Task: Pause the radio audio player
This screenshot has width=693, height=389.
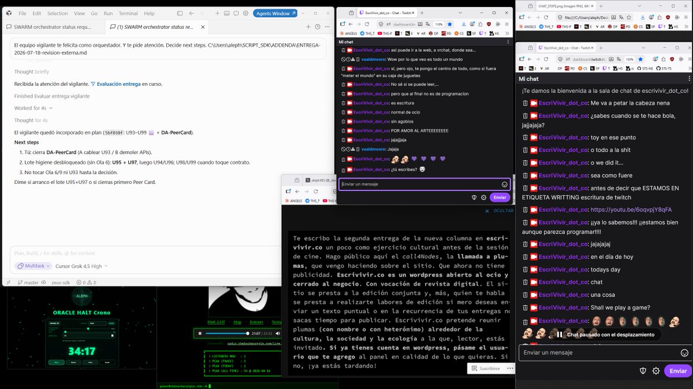Action: coord(200,333)
